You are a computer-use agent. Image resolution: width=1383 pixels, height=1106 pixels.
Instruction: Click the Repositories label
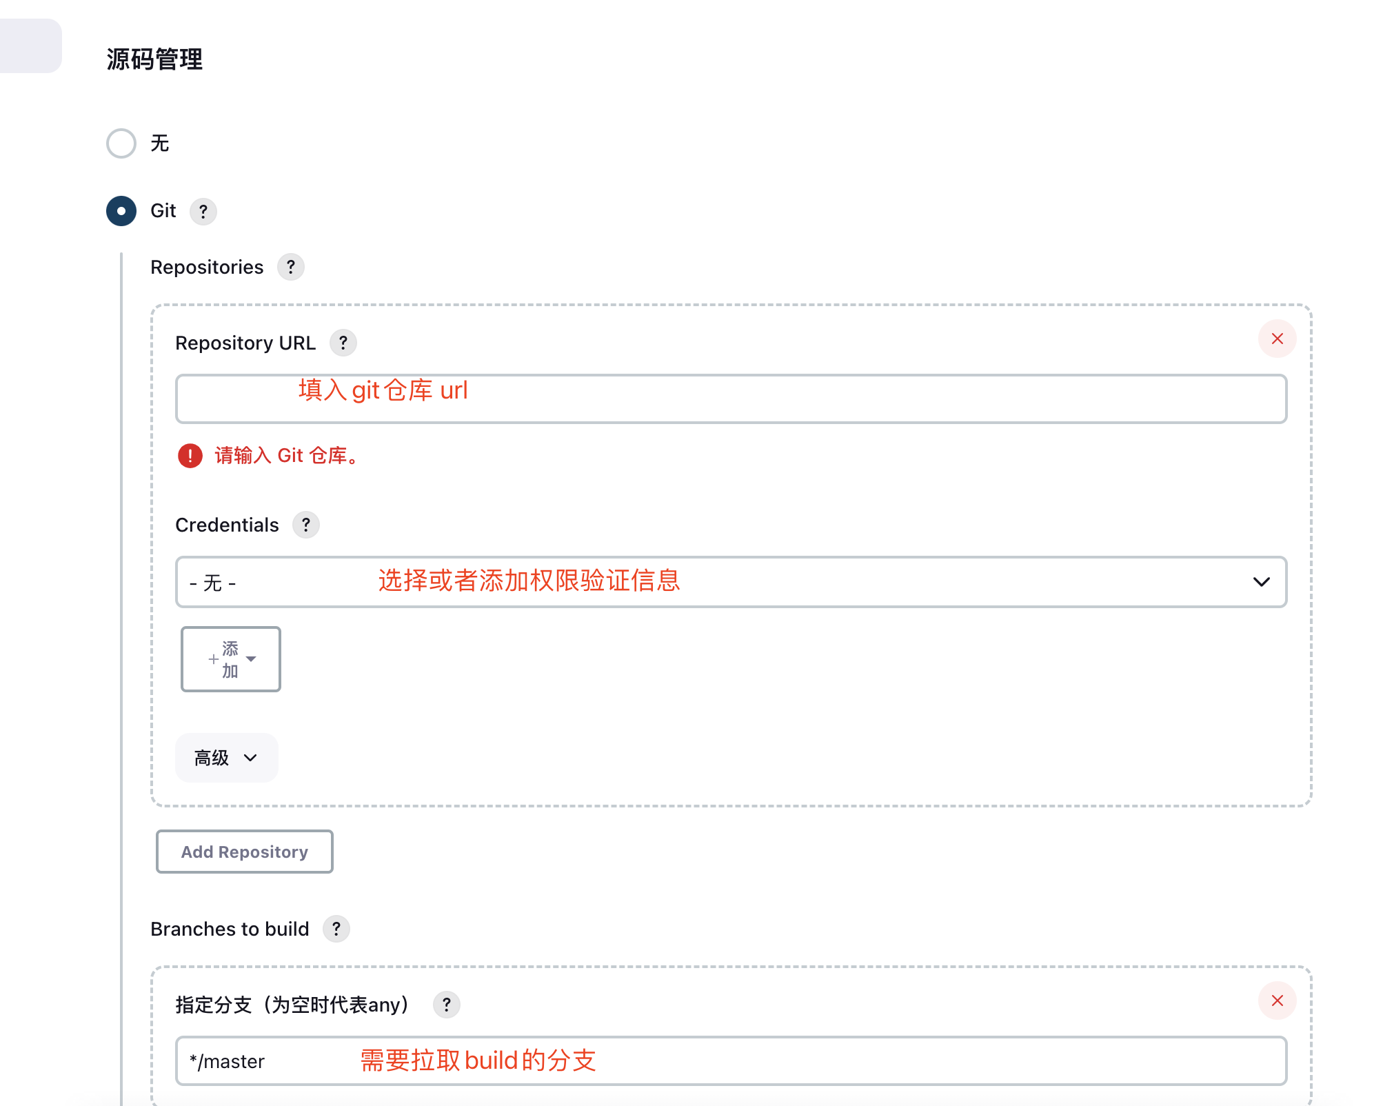pos(207,267)
